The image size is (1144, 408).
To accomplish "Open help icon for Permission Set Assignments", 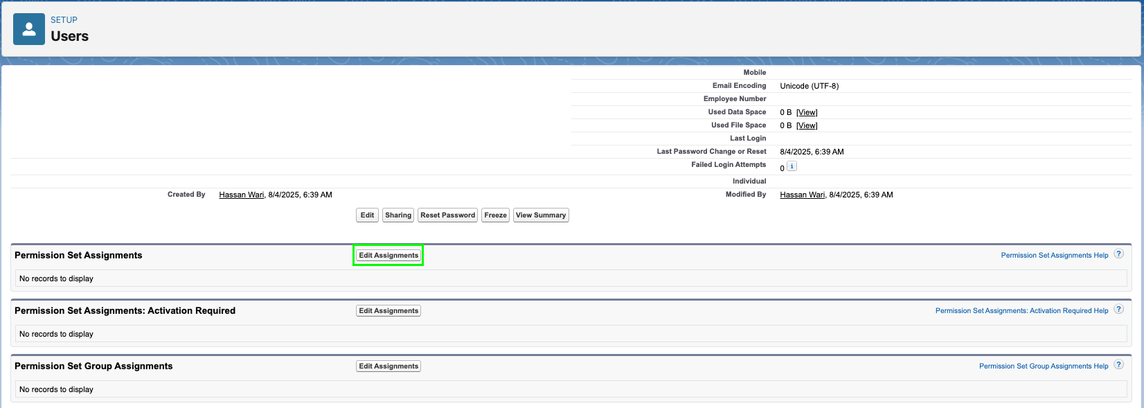I will (1118, 254).
